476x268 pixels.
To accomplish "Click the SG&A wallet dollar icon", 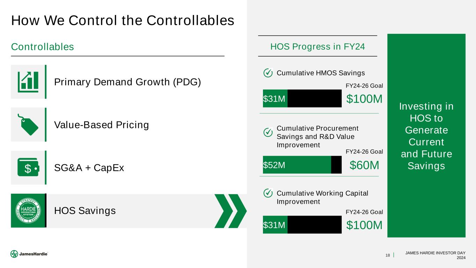I will (28, 168).
